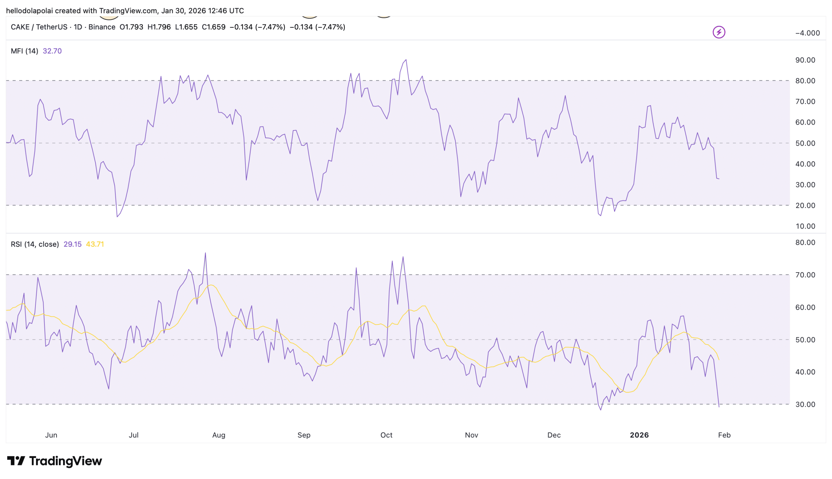Click the purple RSI value 29.15
This screenshot has width=832, height=479.
(72, 244)
